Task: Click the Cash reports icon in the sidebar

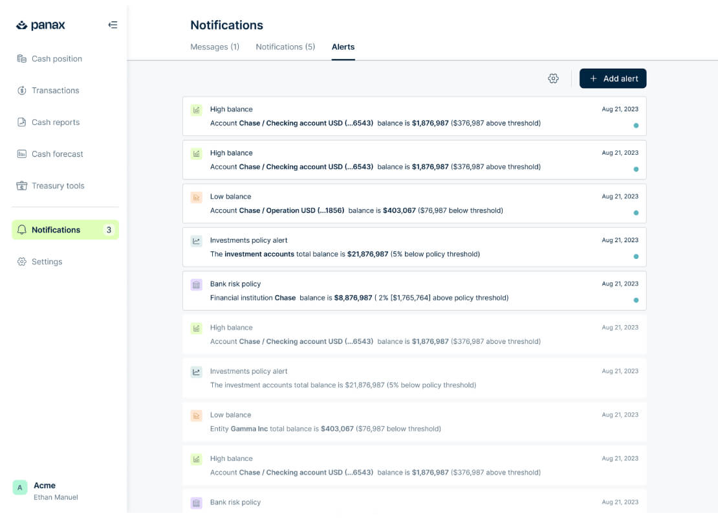Action: point(21,122)
